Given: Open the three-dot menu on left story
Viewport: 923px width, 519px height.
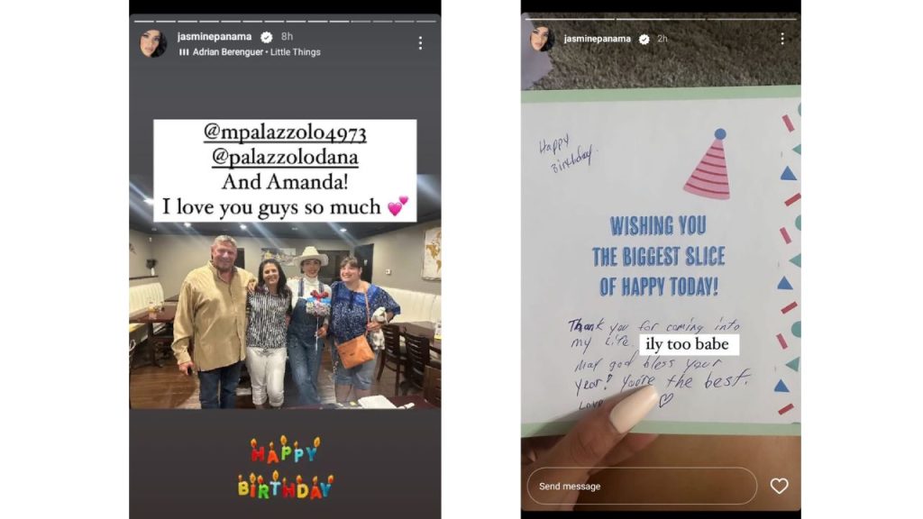Looking at the screenshot, I should [420, 43].
